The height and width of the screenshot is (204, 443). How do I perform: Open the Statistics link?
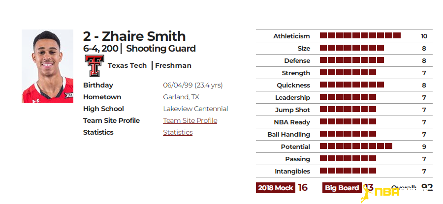178,132
